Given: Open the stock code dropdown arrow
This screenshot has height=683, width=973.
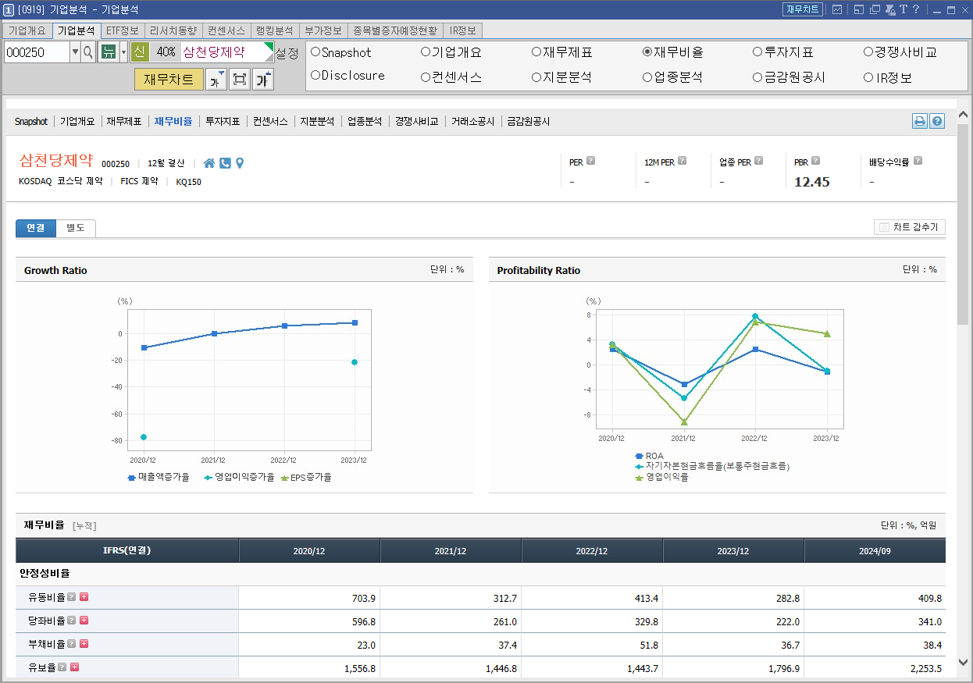Looking at the screenshot, I should point(75,52).
